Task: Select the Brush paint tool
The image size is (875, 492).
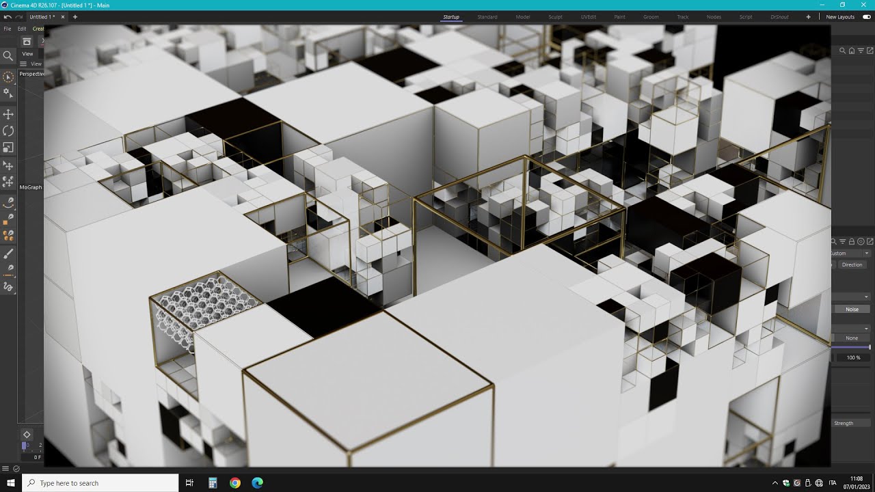Action: (x=8, y=254)
